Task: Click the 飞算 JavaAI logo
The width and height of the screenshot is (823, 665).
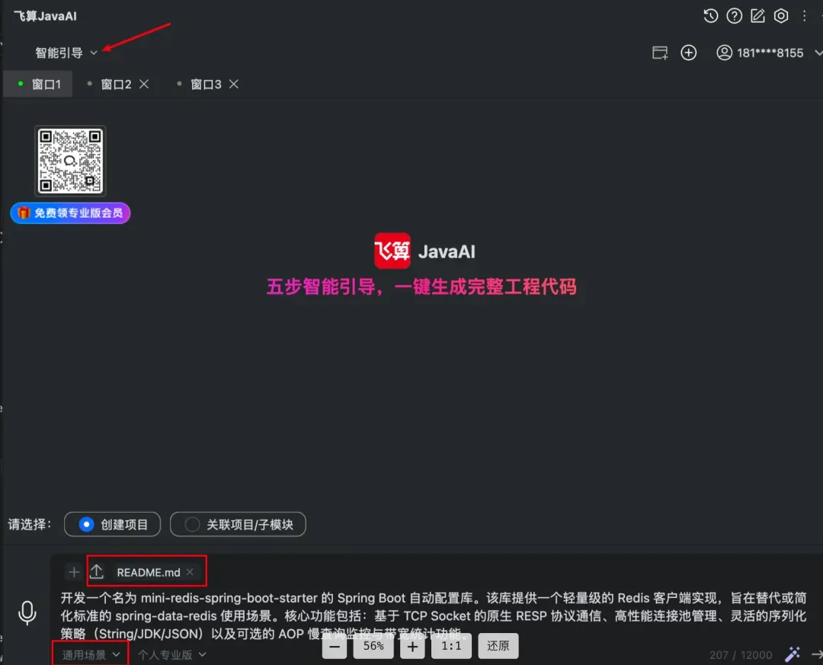Action: [x=424, y=251]
